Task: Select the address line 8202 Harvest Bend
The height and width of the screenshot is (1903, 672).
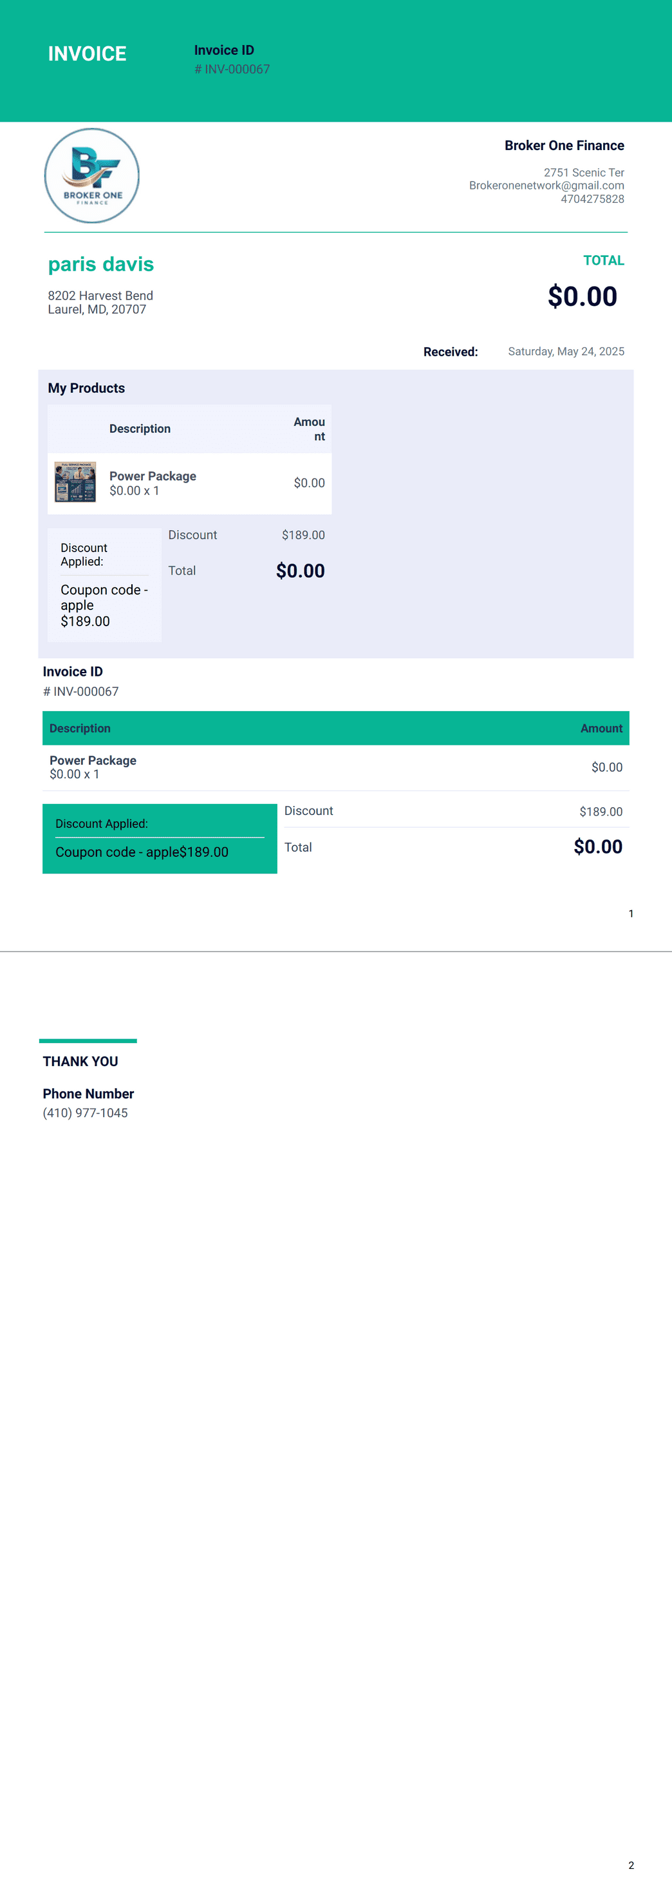Action: [100, 296]
